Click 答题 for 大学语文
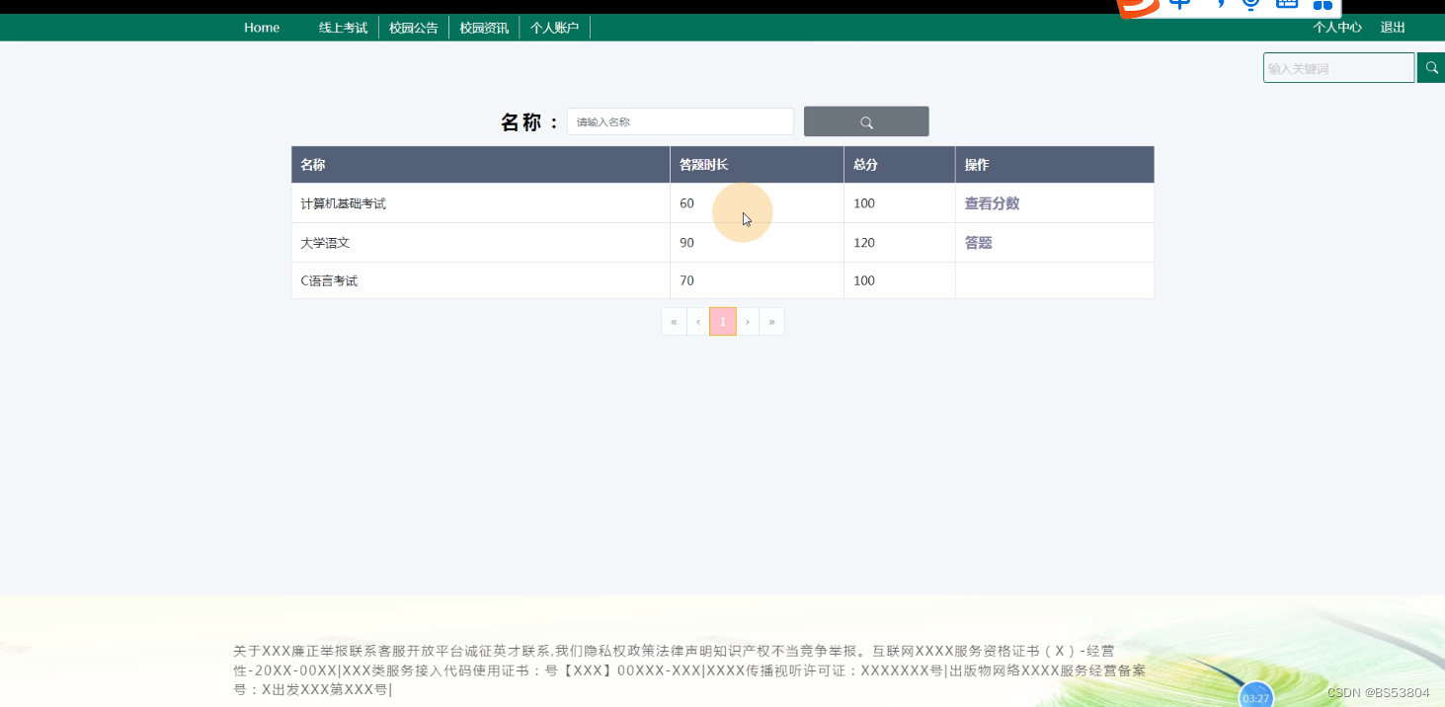1445x707 pixels. tap(978, 243)
